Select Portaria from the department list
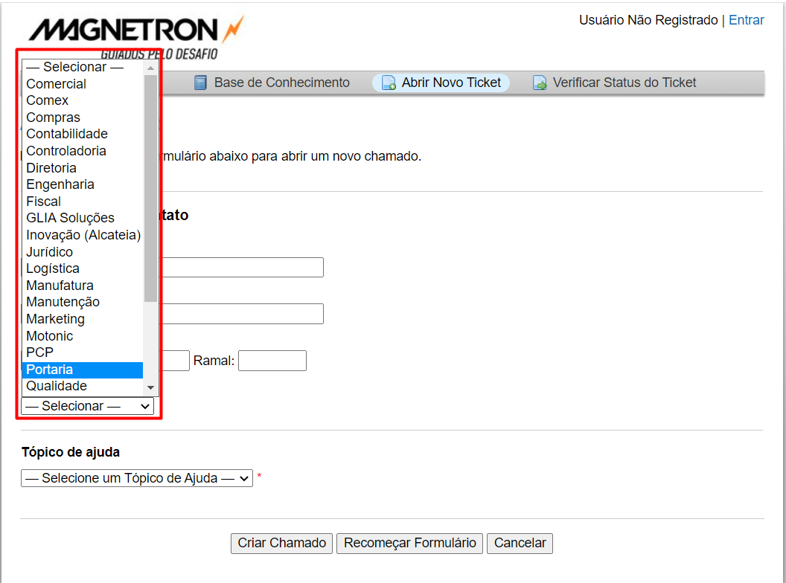This screenshot has width=786, height=583. click(82, 370)
